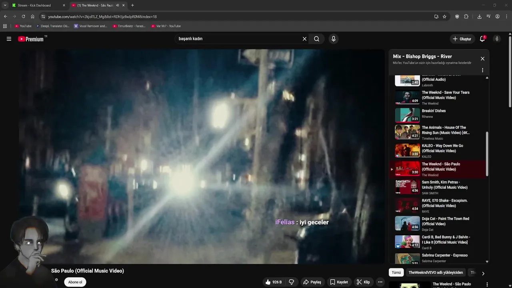Play House Of The Rising Sun
The image size is (512, 288).
(x=438, y=132)
